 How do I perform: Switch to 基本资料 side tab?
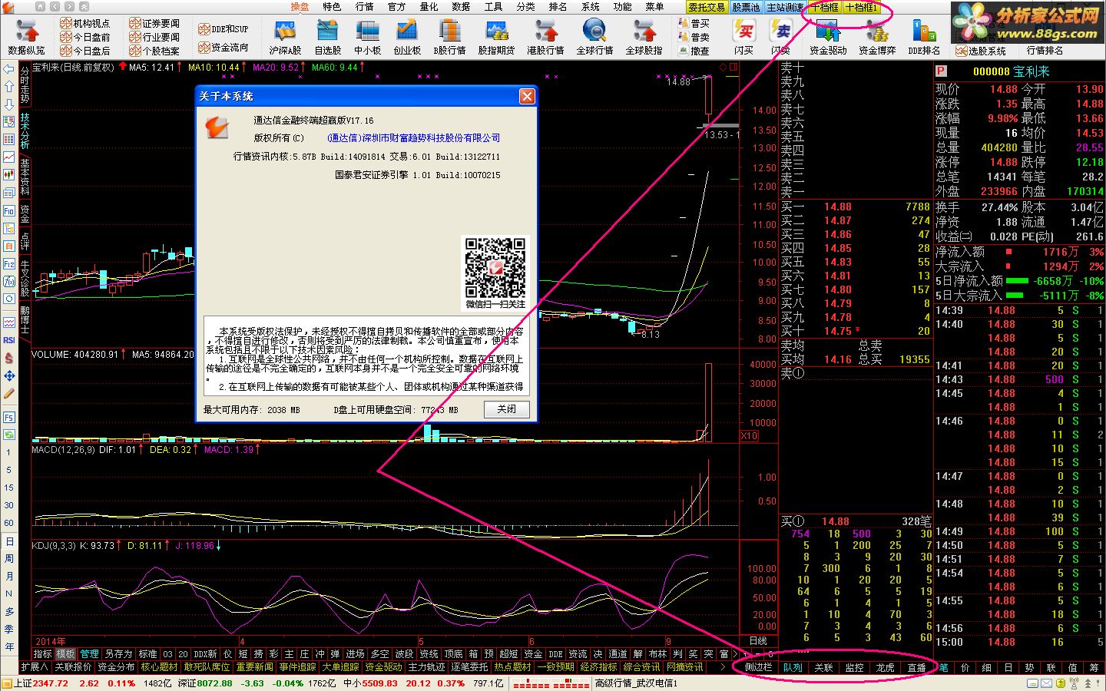point(25,177)
